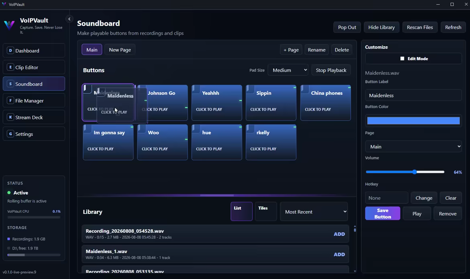
Task: Click the D shortcut badge beside Dashboard
Action: (x=10, y=50)
